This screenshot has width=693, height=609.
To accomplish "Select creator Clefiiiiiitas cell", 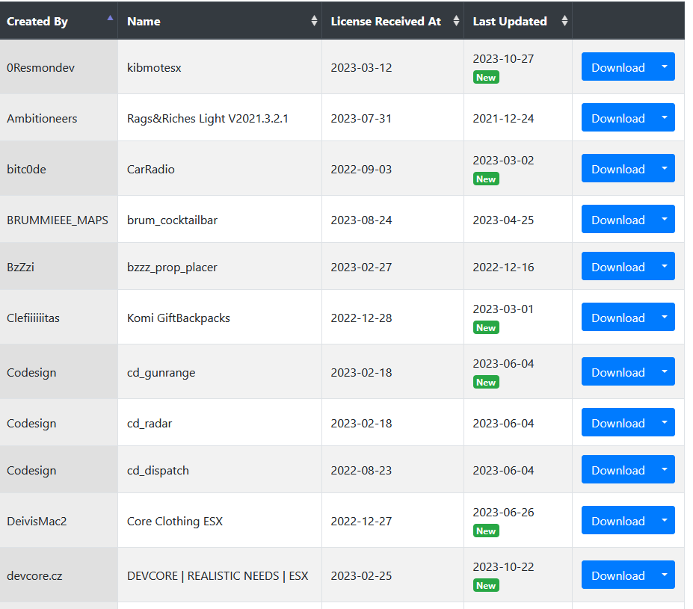I will click(x=59, y=318).
